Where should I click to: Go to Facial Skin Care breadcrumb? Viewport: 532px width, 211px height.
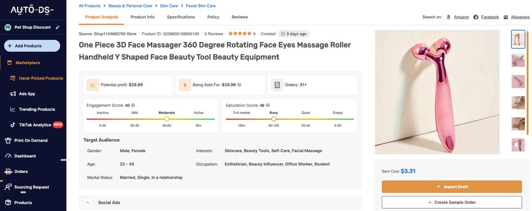(x=201, y=6)
